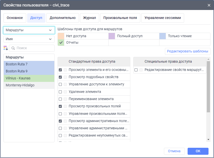This screenshot has width=214, height=158.
Task: Switch to the Журнал tab
Action: point(90,18)
